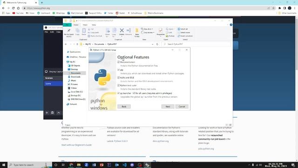Switch to the Home ribbon tab
The image size is (298, 168).
pyautogui.click(x=76, y=25)
